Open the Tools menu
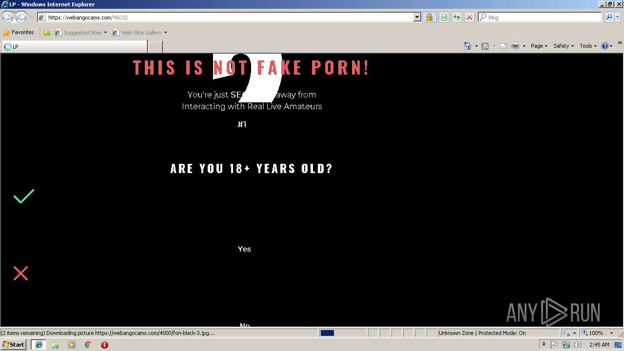The width and height of the screenshot is (624, 351). [x=588, y=46]
